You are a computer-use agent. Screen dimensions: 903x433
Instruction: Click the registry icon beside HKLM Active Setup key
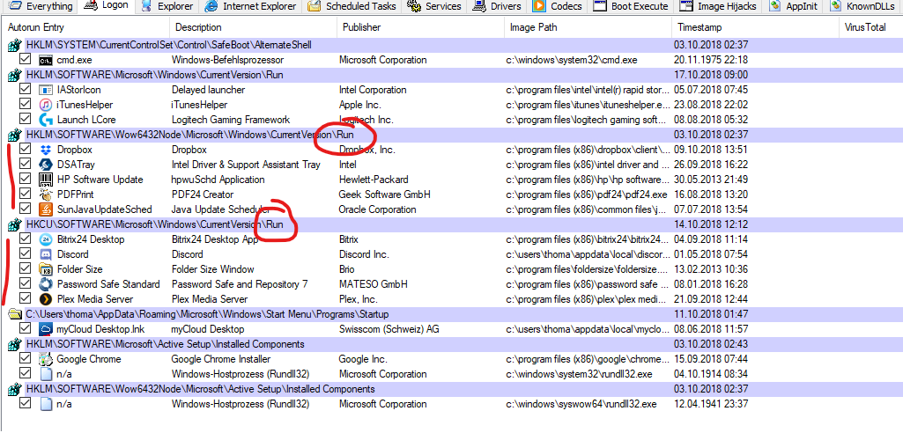tap(14, 344)
